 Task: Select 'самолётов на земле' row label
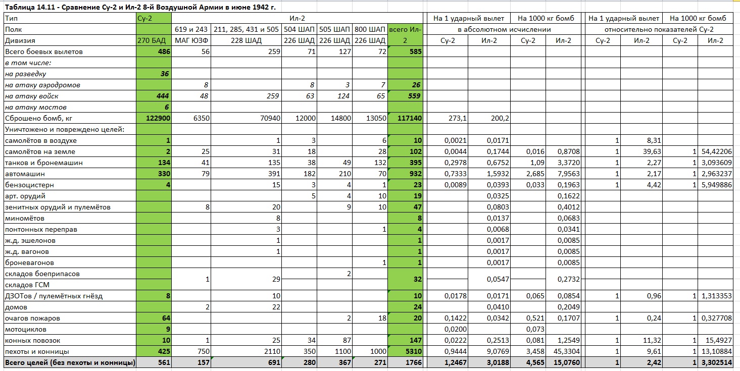pos(70,151)
